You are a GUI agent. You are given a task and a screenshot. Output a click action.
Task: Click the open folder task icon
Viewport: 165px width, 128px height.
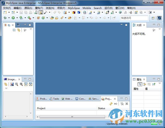57,18
